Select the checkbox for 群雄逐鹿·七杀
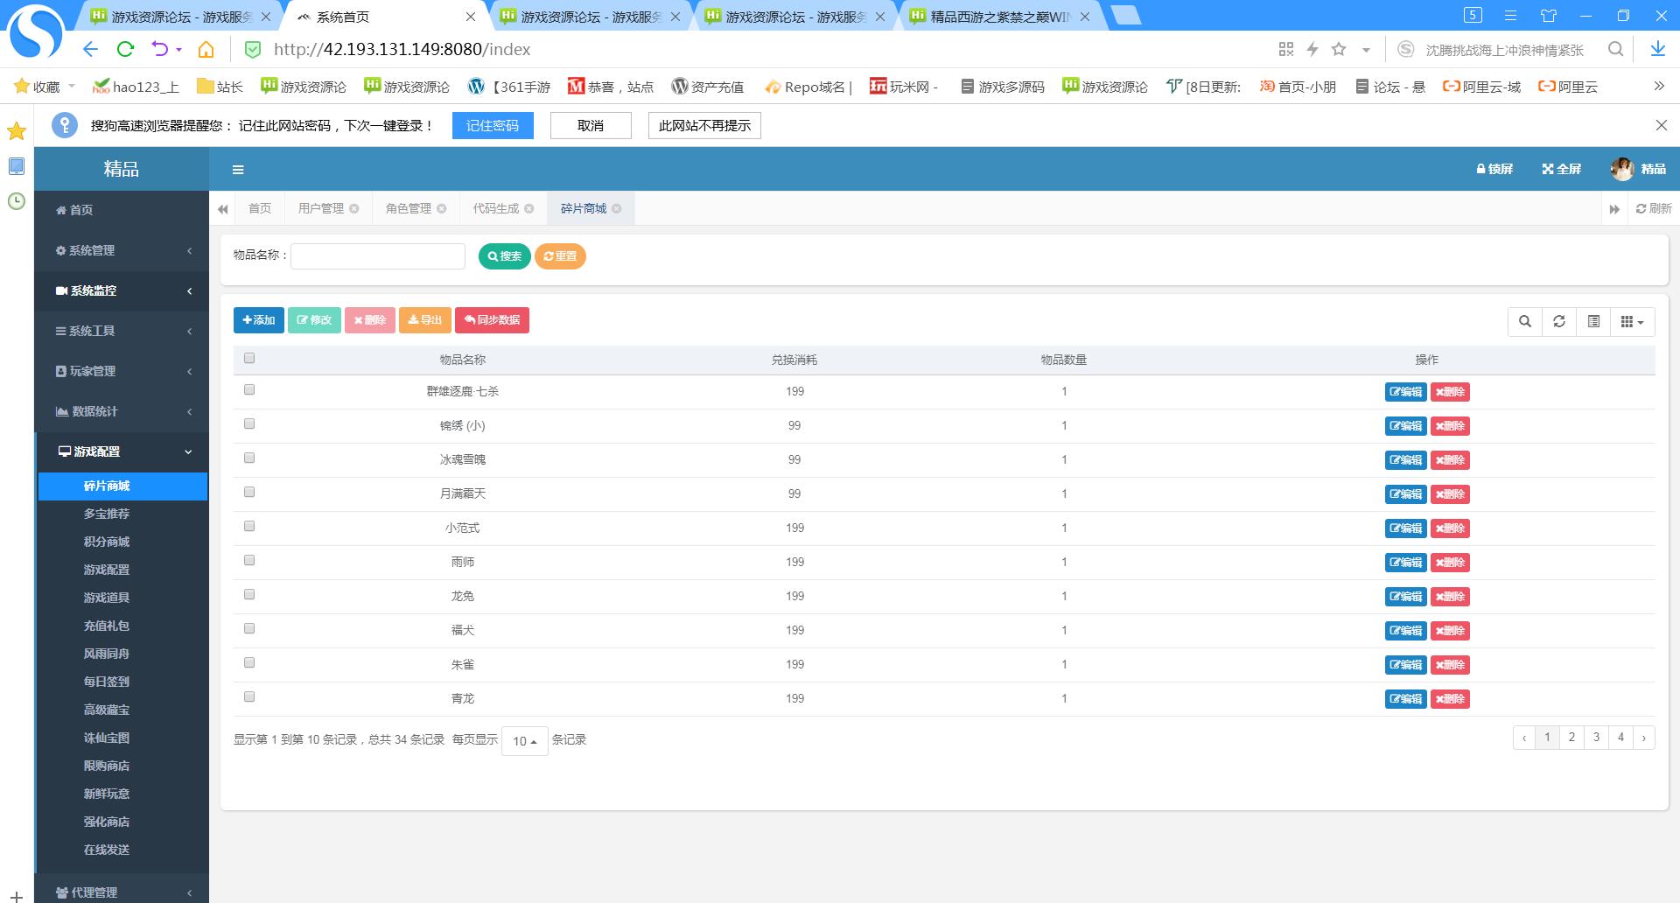Screen dimensions: 1680x903 [249, 390]
